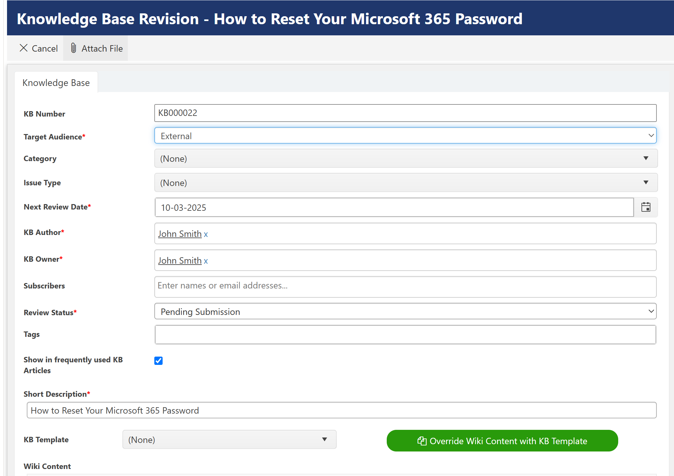Screen dimensions: 674x476
Task: Click the John Smith link in KB Owner
Action: point(180,260)
